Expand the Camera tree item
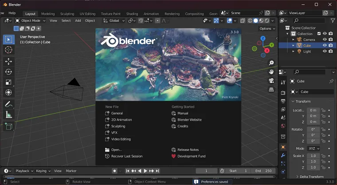The height and width of the screenshot is (185, 337). [x=293, y=39]
